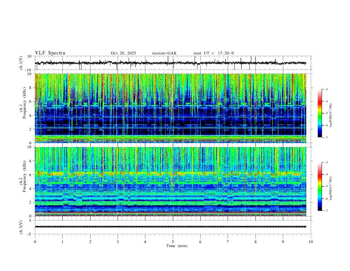350x271 pixels.
Task: Click the ch.1 "Frequency (kHz)" axis label
Action: click(24, 102)
